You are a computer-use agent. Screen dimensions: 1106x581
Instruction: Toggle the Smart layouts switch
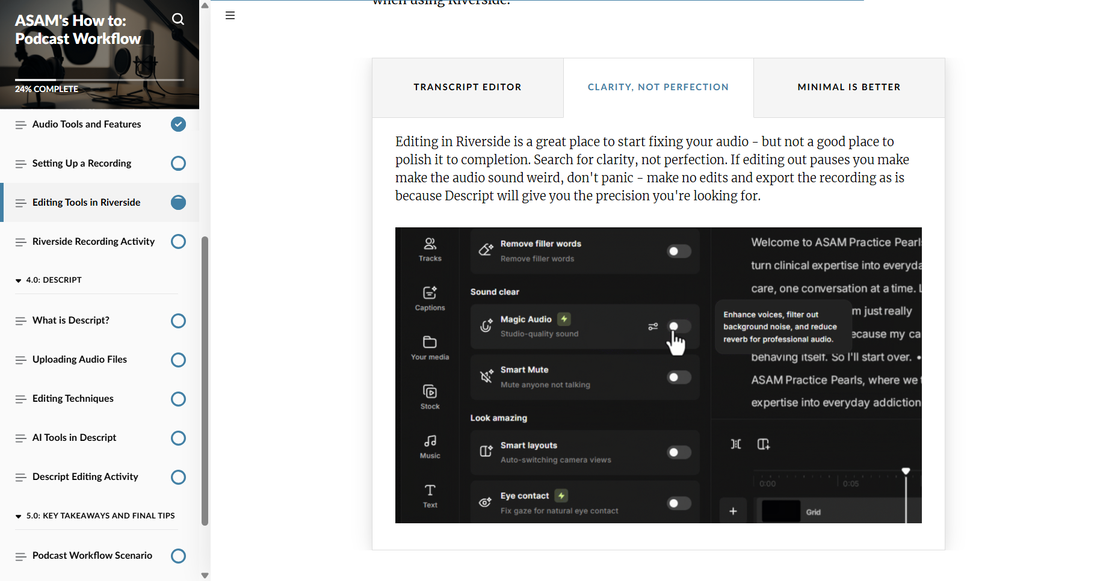pos(679,452)
